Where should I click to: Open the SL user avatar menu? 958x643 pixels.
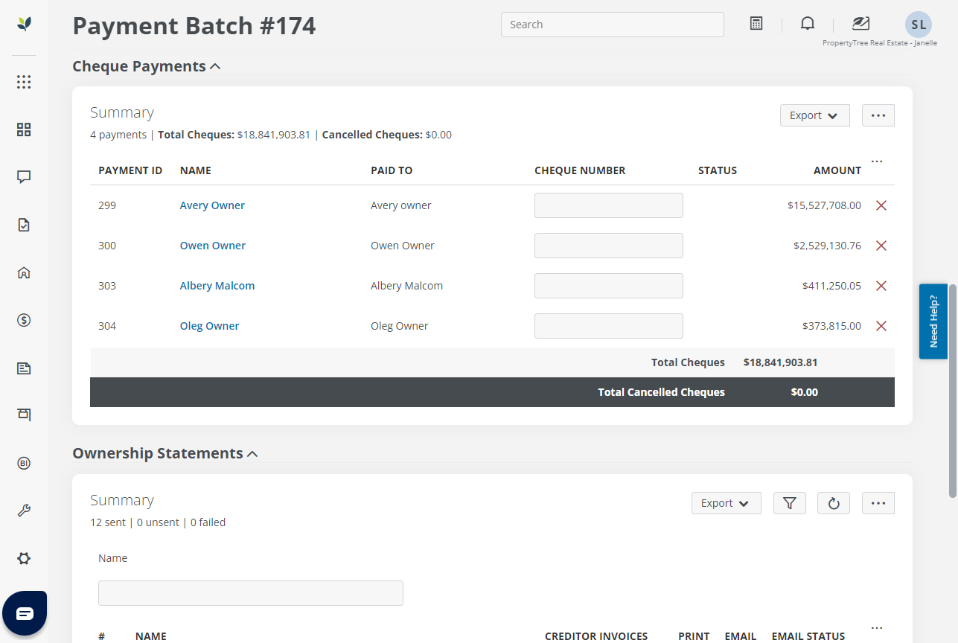919,25
